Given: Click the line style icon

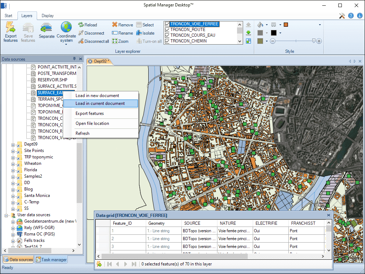Looking at the screenshot, I should 274,25.
